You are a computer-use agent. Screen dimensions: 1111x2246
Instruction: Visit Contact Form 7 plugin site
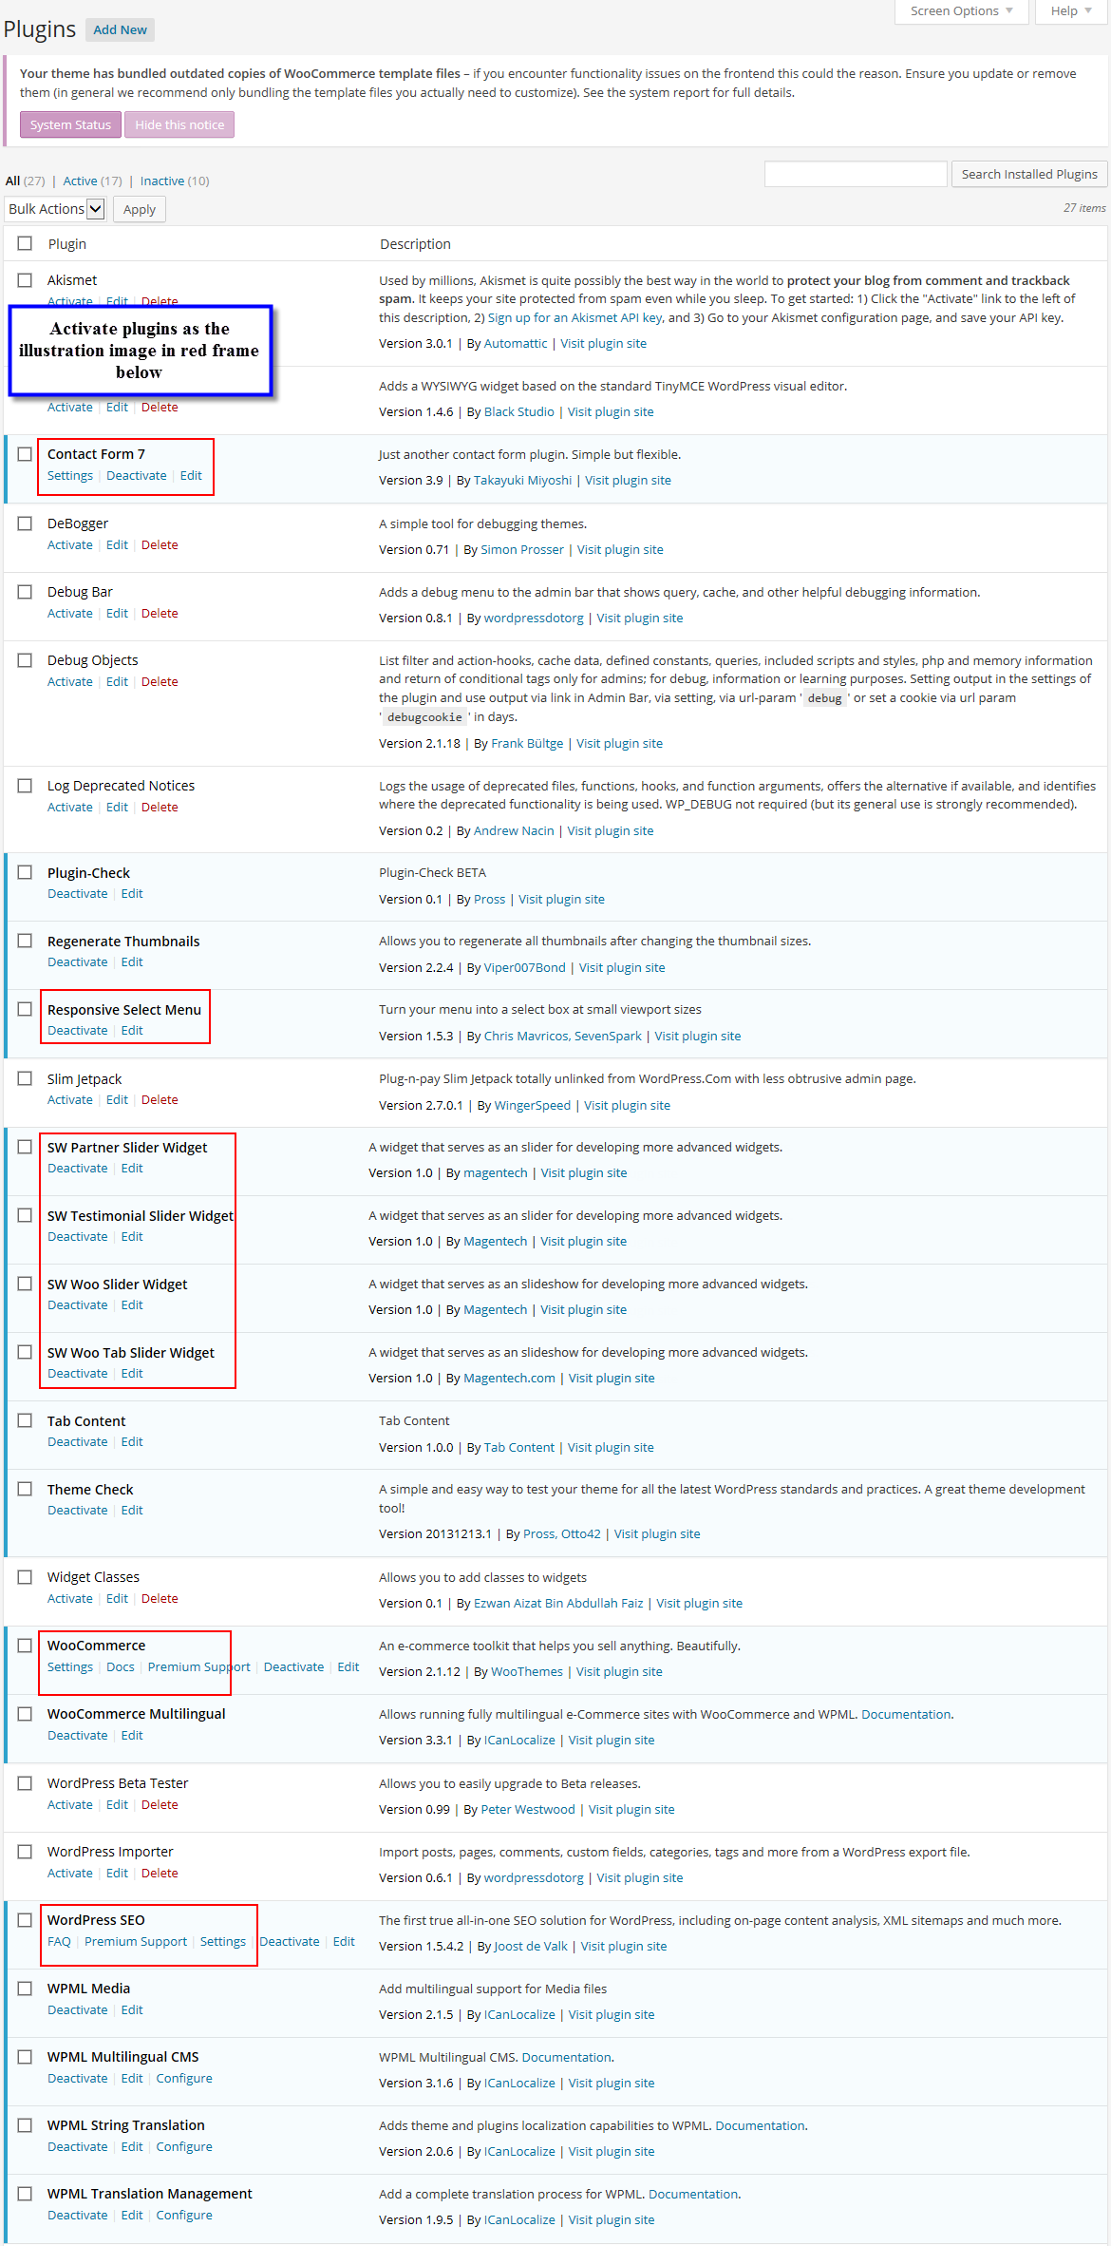pyautogui.click(x=628, y=481)
